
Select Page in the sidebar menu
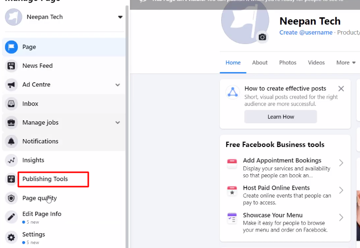coord(64,47)
